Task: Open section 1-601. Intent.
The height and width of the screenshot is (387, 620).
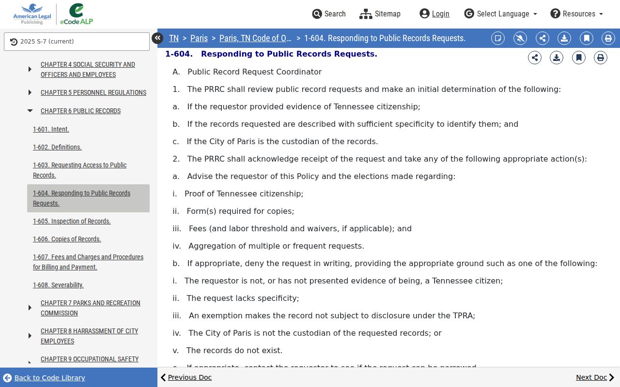Action: pyautogui.click(x=51, y=129)
